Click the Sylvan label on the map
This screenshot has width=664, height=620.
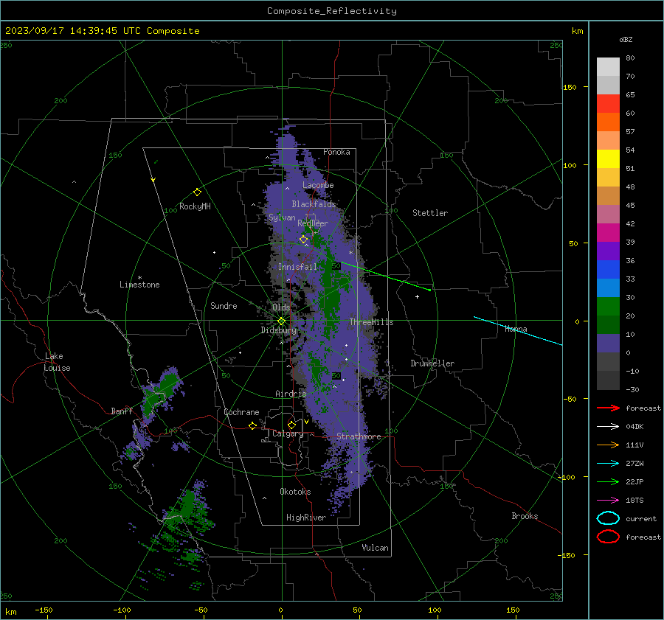(282, 217)
